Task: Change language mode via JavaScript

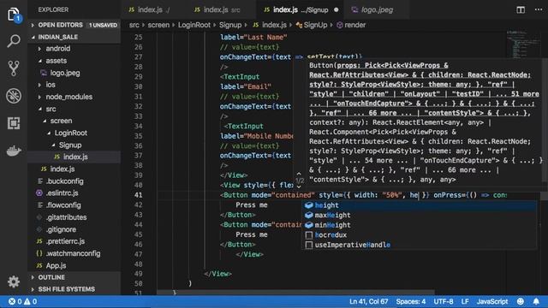Action: [492, 301]
